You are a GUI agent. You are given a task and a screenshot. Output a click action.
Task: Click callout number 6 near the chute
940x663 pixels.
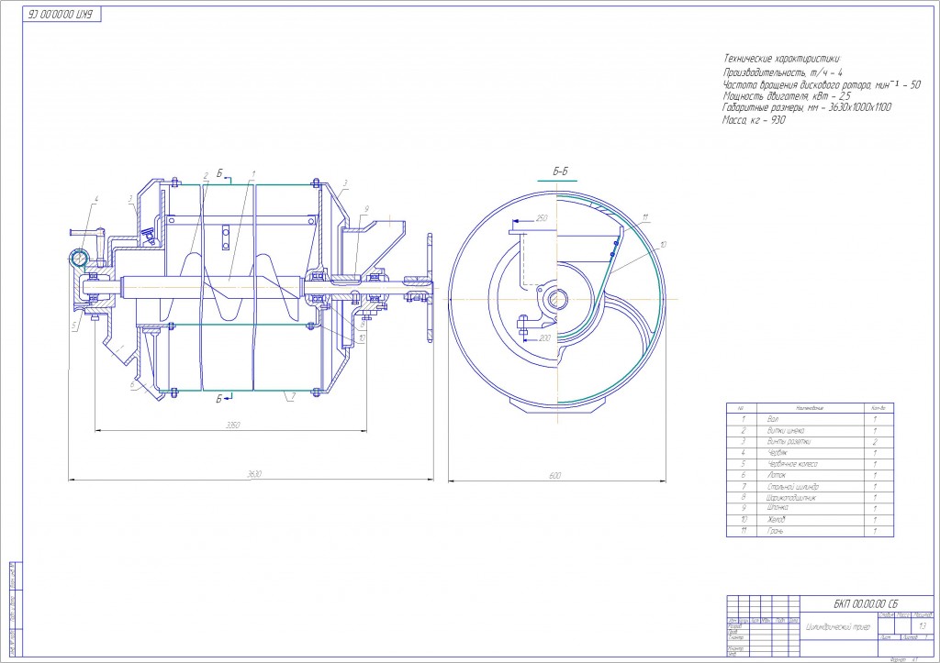[x=132, y=384]
